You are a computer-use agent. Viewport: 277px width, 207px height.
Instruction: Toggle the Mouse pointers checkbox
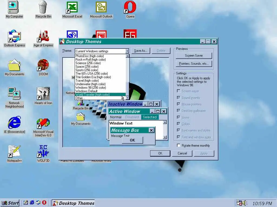179,104
